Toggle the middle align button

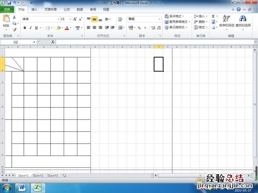(94, 19)
